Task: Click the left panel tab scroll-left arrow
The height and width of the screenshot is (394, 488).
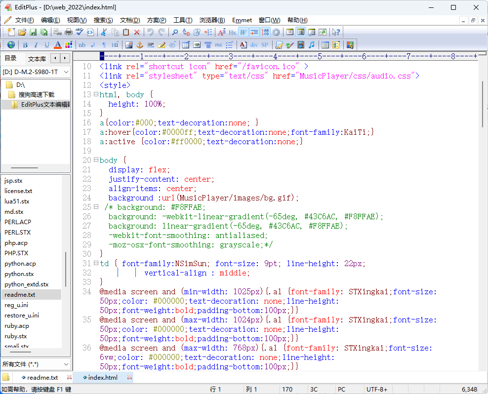Action: [x=55, y=58]
